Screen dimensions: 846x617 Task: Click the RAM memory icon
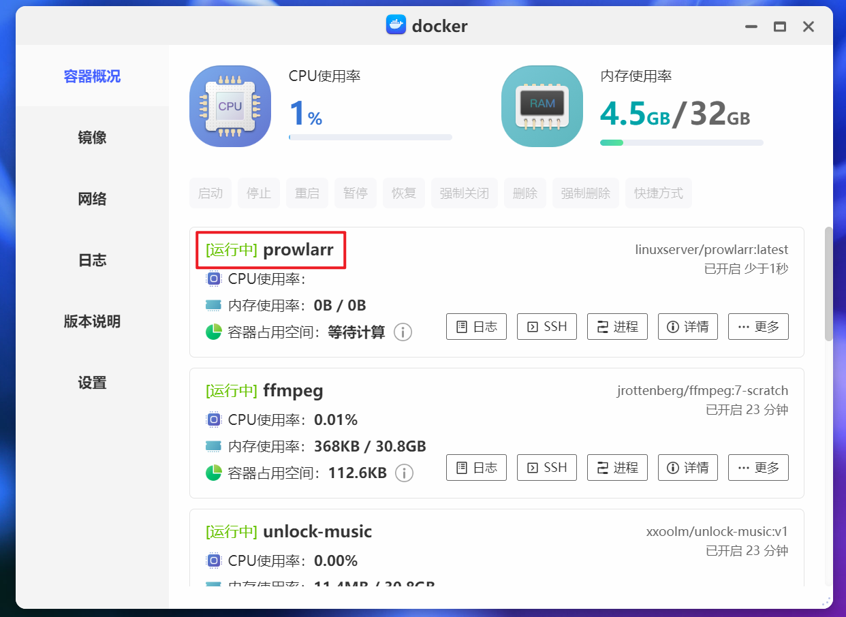(542, 106)
